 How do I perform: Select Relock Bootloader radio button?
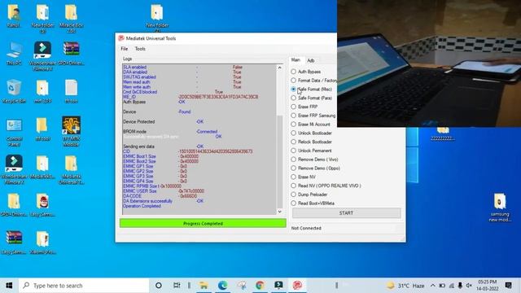311,142
